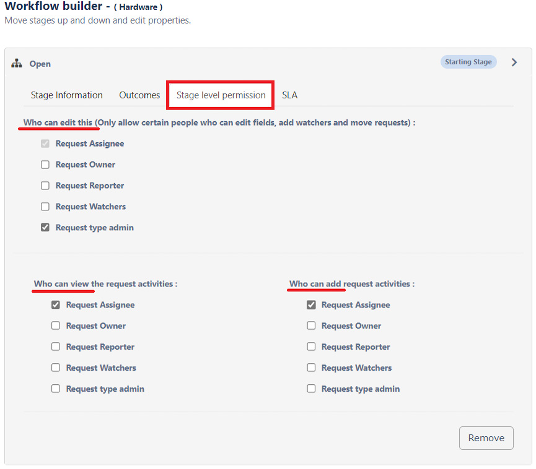Click the workflow hierarchy icon beside Open
This screenshot has width=536, height=469.
point(16,64)
